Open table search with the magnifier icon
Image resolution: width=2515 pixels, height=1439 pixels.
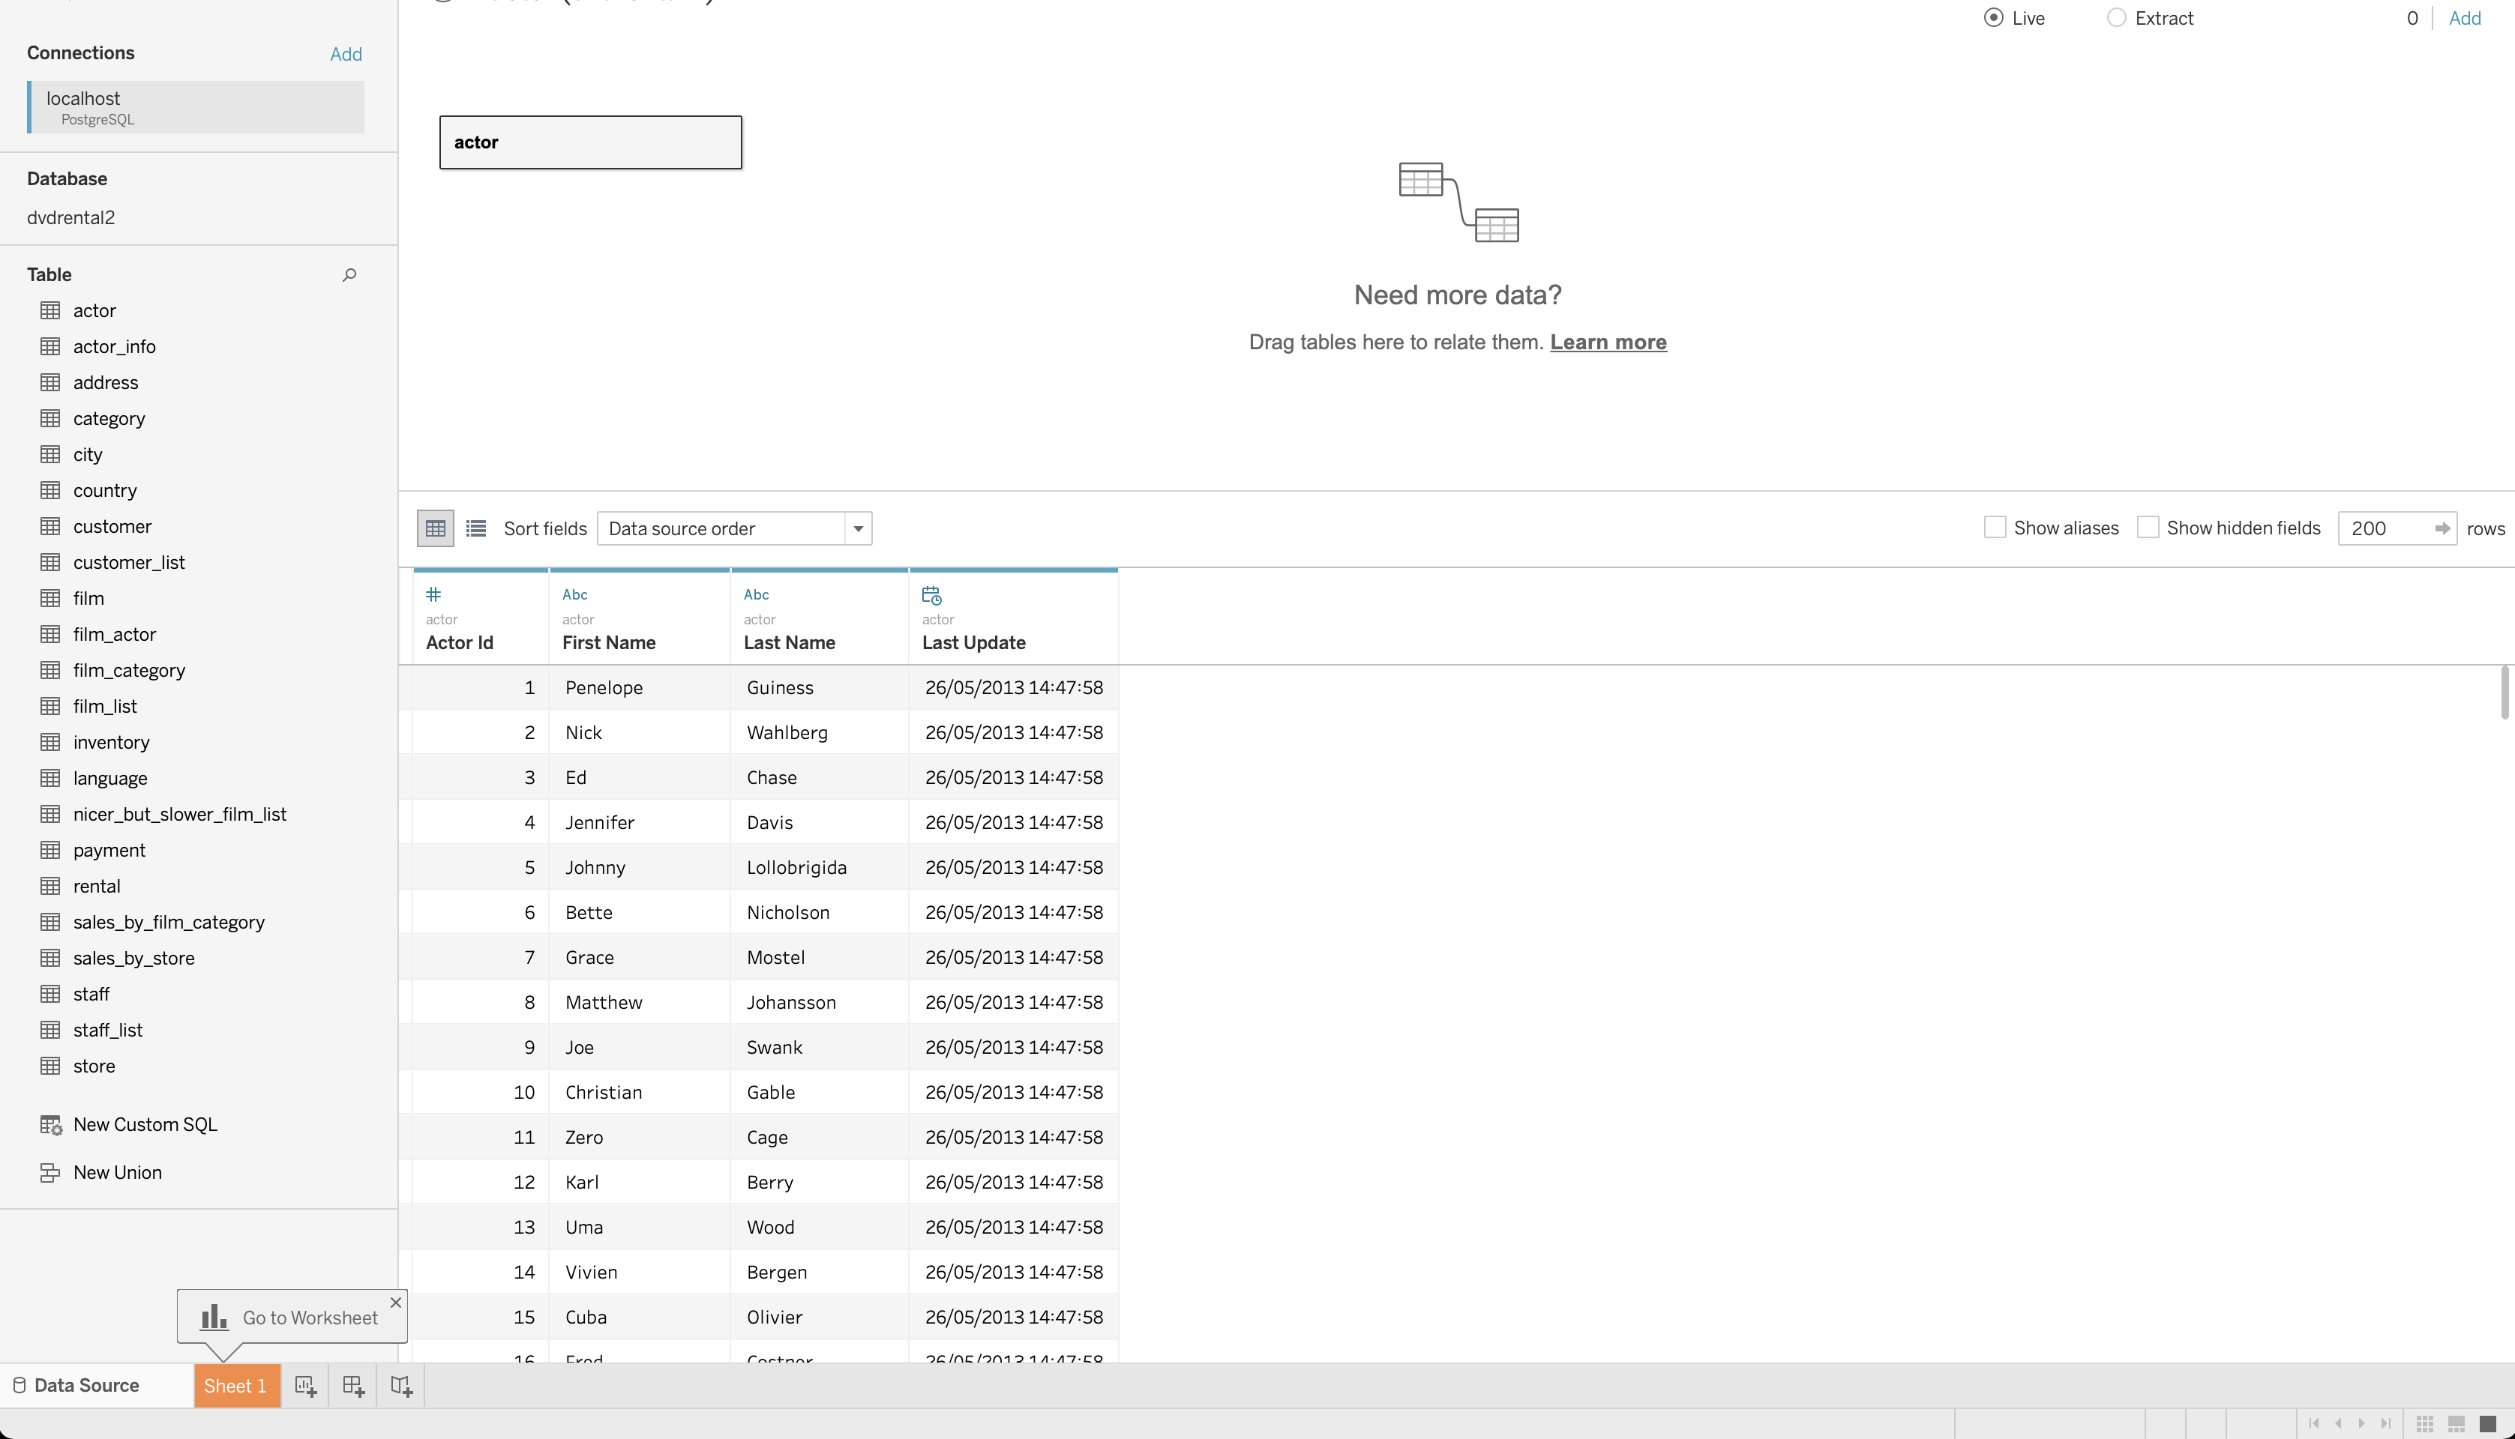coord(349,274)
